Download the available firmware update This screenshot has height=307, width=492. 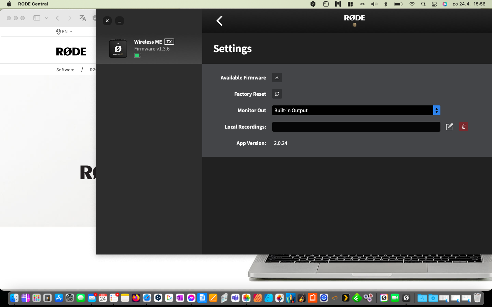(277, 77)
